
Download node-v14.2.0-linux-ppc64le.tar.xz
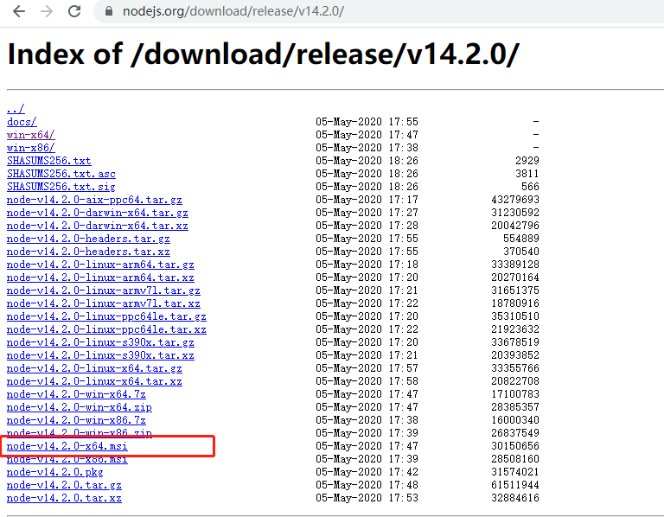(106, 329)
